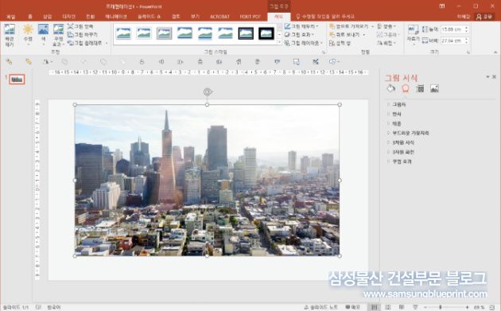Switch to the Home (홈) tab
This screenshot has height=311, width=501.
tap(30, 17)
